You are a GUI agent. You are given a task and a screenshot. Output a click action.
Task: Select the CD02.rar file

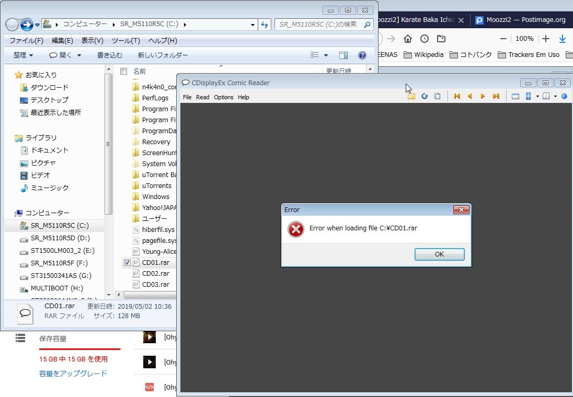pos(156,274)
